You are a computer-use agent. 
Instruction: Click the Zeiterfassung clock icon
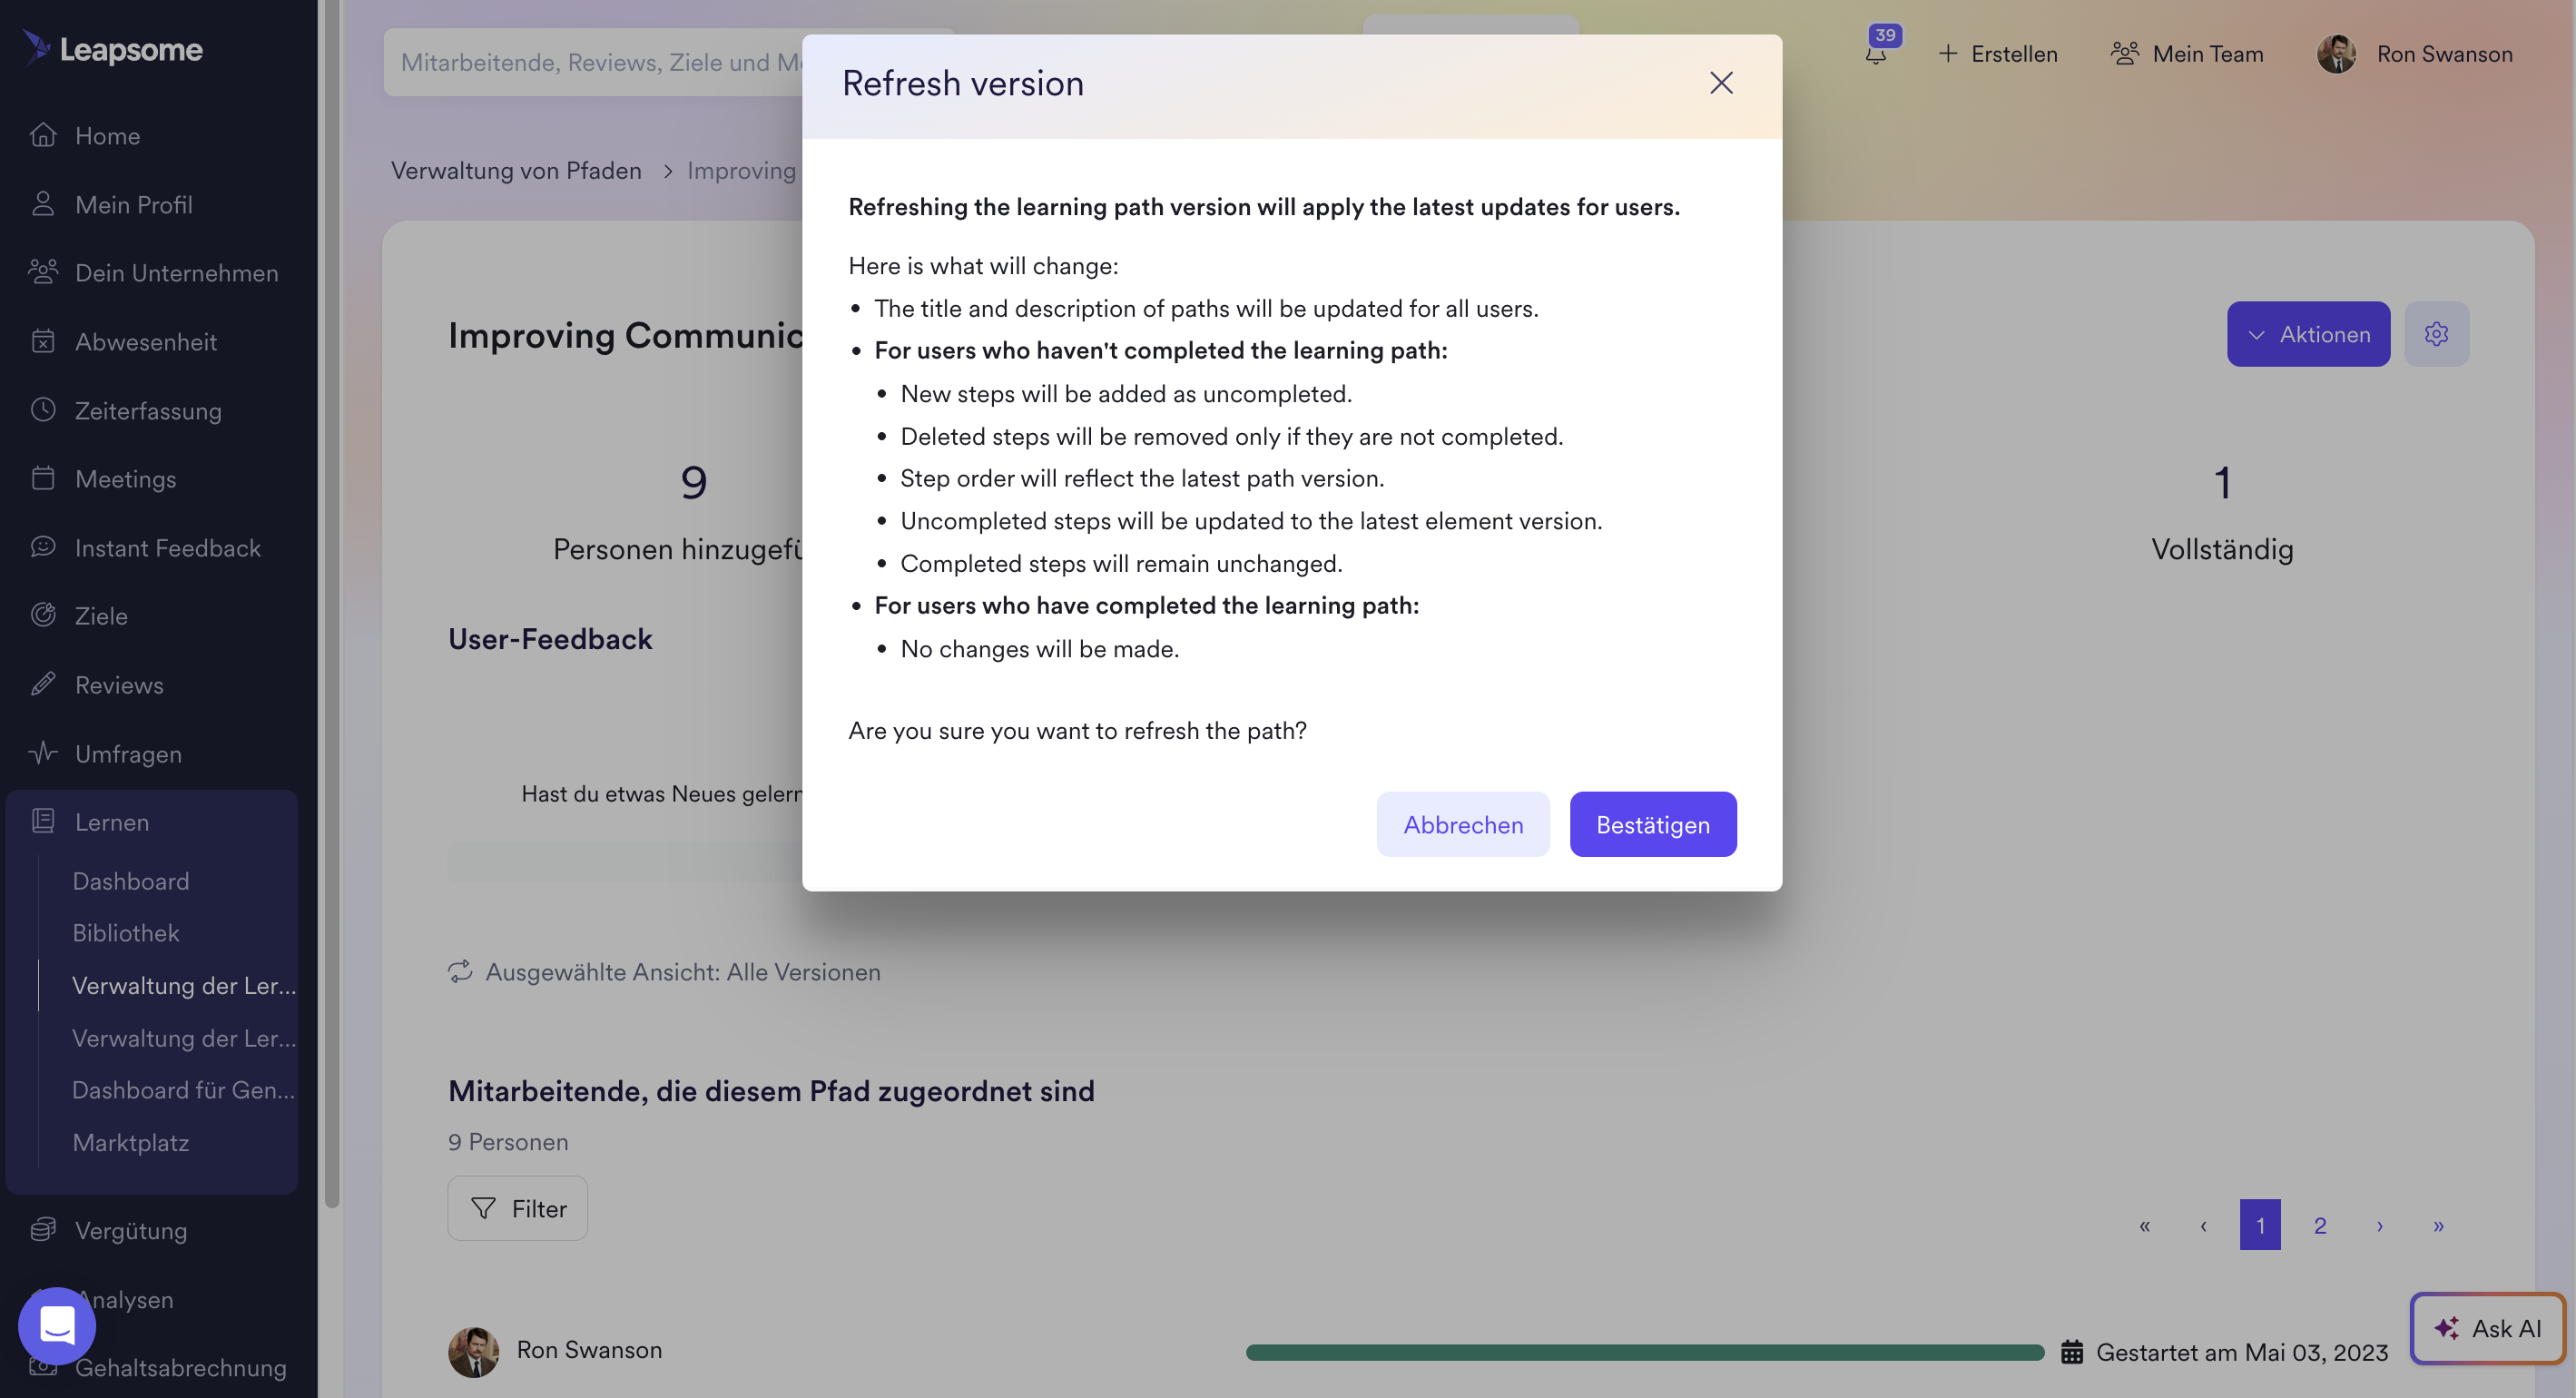[x=43, y=409]
